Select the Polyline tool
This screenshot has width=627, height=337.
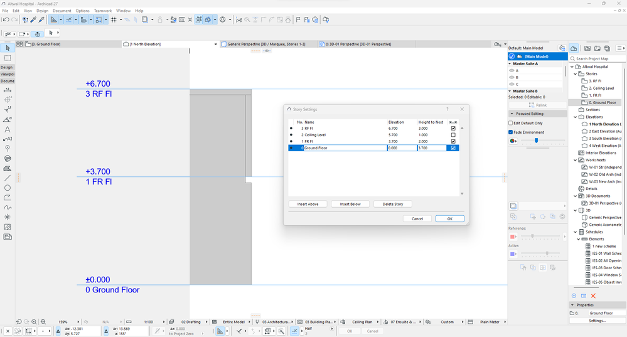(x=8, y=197)
